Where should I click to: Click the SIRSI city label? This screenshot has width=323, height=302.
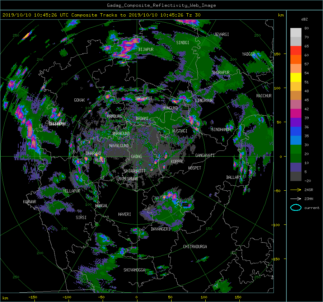pos(81,218)
